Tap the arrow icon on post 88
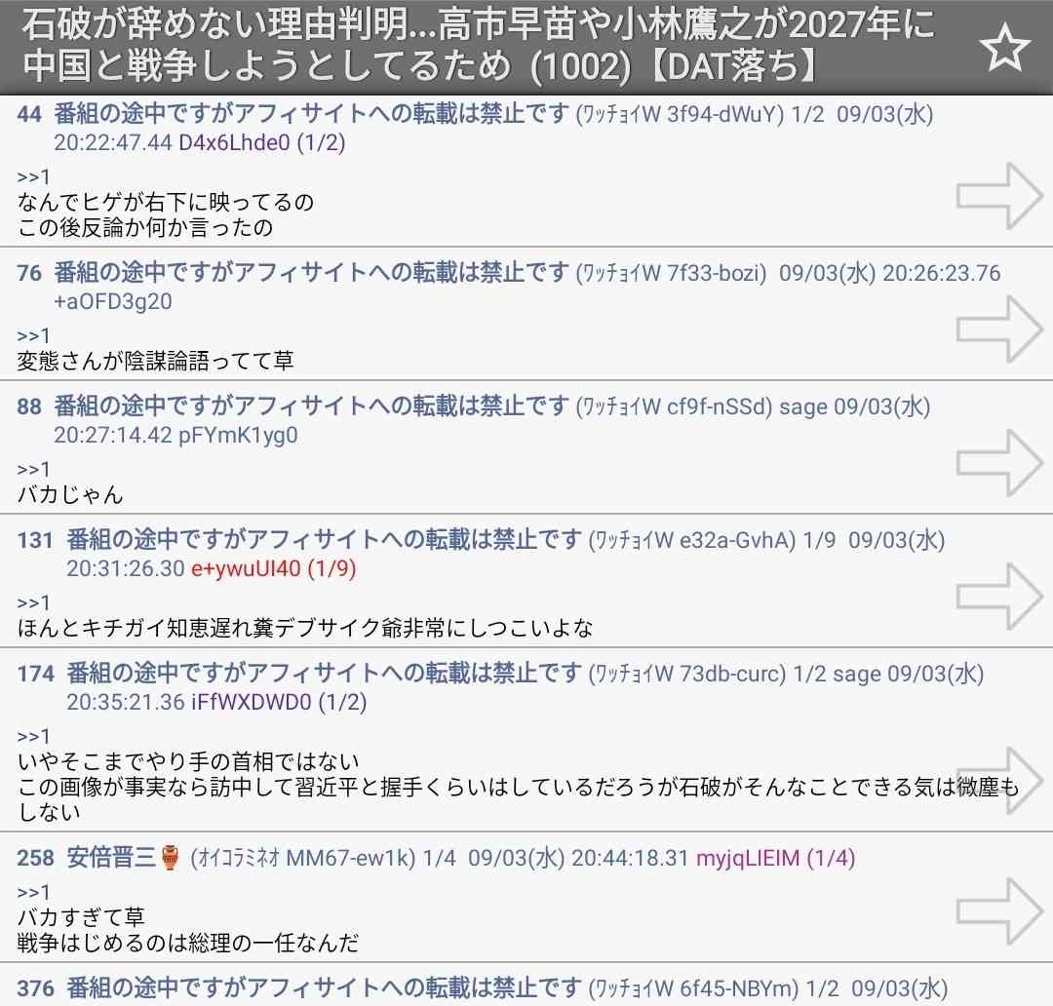 999,460
